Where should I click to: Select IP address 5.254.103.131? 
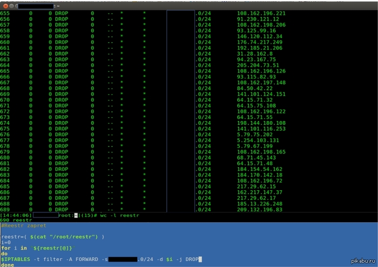pos(257,141)
